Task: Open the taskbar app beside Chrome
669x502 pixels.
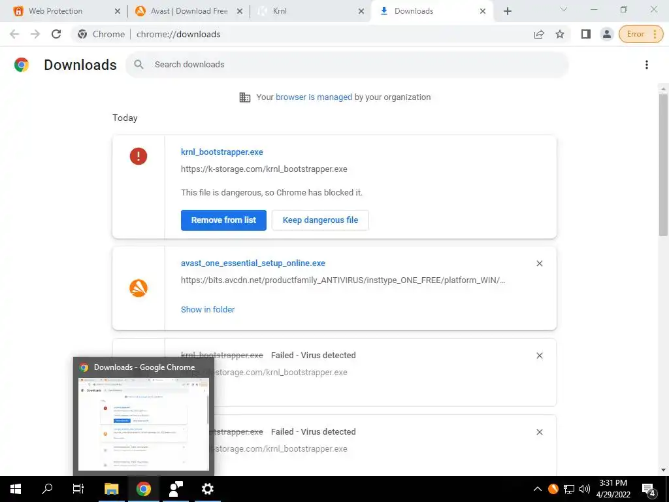Action: (175, 489)
